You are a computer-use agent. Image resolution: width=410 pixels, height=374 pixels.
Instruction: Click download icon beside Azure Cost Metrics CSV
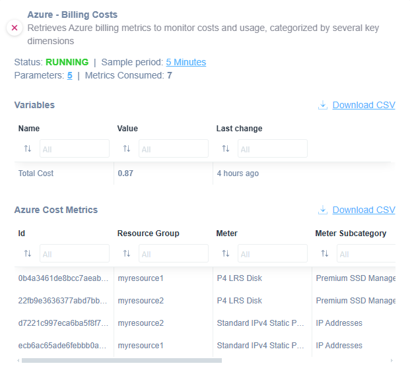323,210
